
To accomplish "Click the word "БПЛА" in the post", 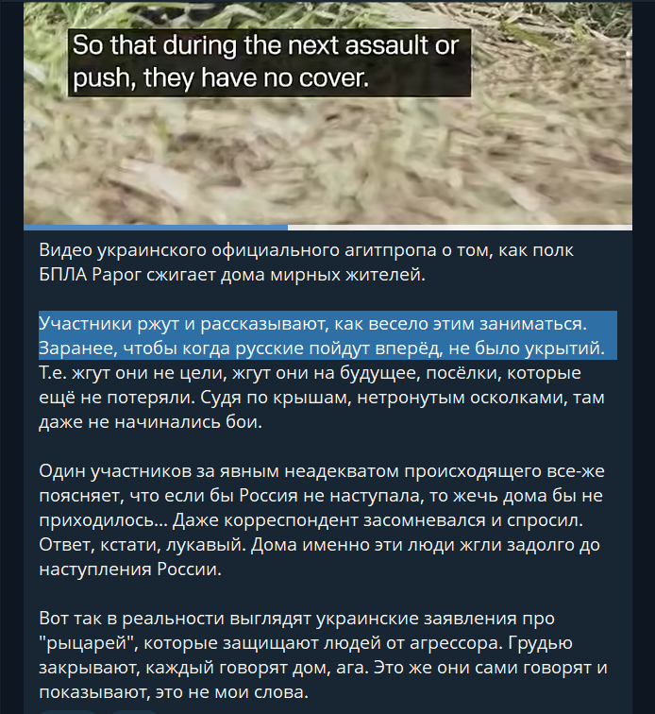I will click(x=63, y=275).
